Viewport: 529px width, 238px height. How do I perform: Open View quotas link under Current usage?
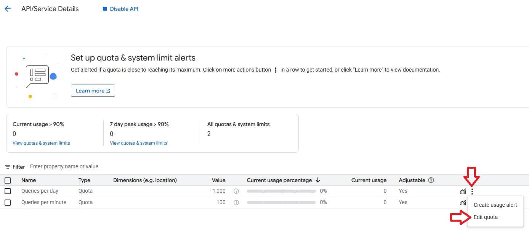41,143
